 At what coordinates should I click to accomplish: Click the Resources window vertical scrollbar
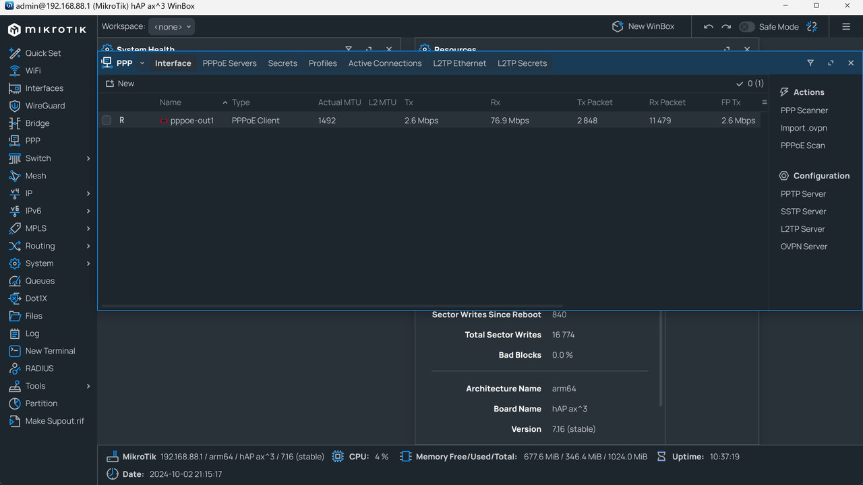[661, 357]
